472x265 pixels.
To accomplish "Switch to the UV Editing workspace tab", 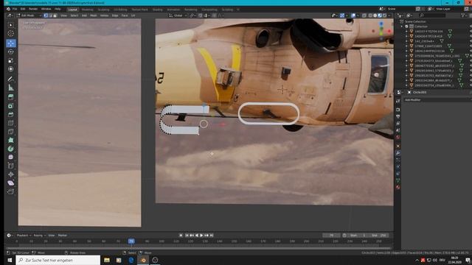I will 120,10.
